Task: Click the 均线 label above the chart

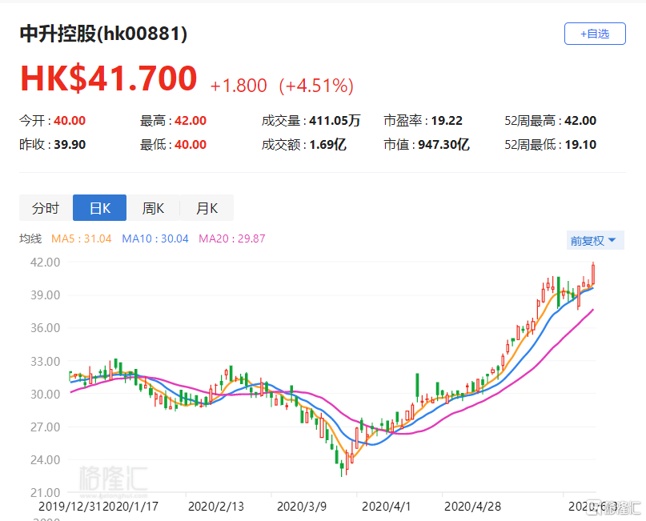Action: [30, 238]
